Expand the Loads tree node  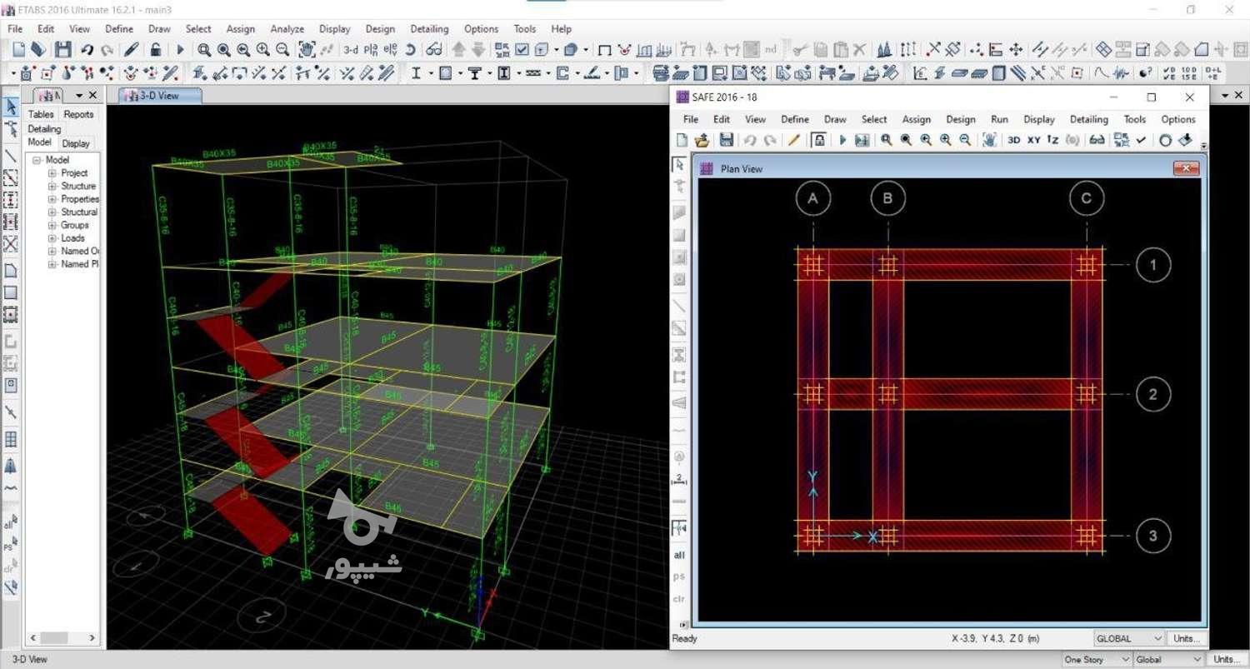click(52, 238)
